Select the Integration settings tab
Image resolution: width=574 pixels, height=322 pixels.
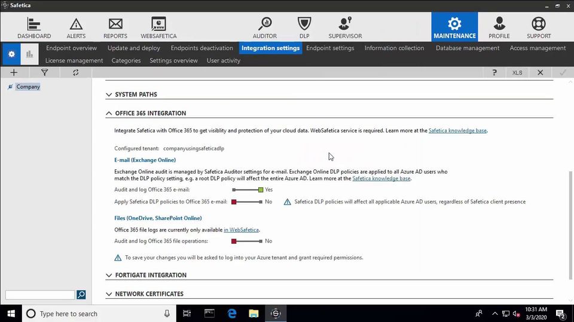click(270, 48)
